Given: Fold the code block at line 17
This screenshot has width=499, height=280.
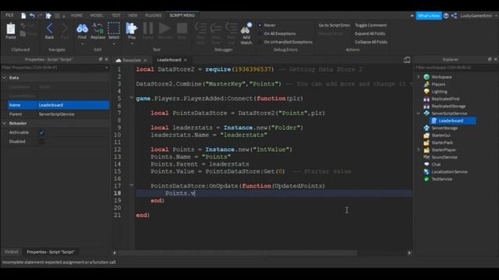Looking at the screenshot, I should pos(131,185).
